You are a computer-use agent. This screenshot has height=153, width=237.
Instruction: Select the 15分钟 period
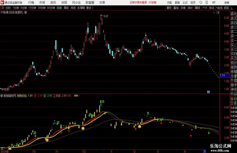point(32,8)
